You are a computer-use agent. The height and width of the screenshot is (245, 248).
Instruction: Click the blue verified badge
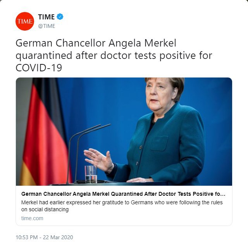click(60, 17)
